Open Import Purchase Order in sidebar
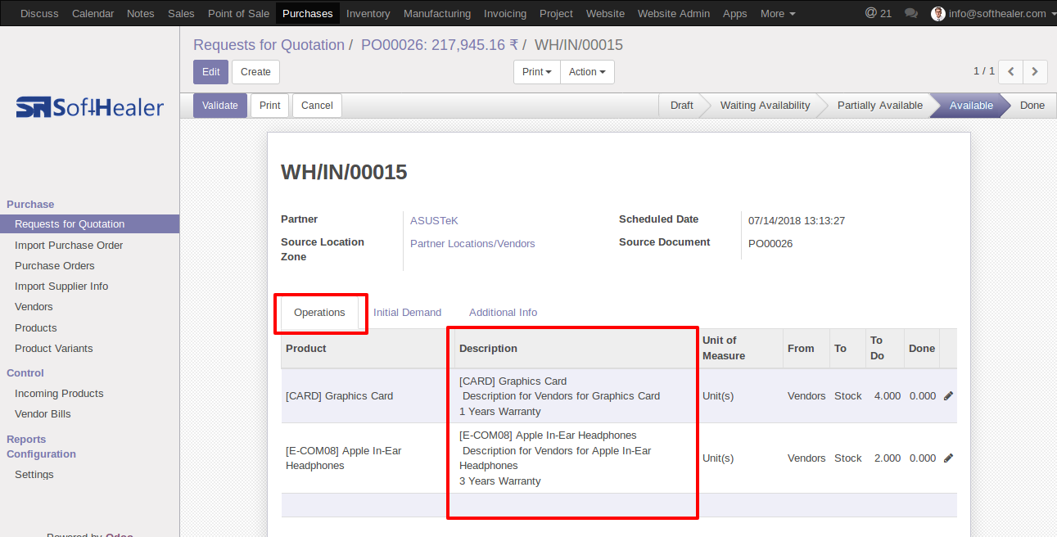 pyautogui.click(x=69, y=246)
